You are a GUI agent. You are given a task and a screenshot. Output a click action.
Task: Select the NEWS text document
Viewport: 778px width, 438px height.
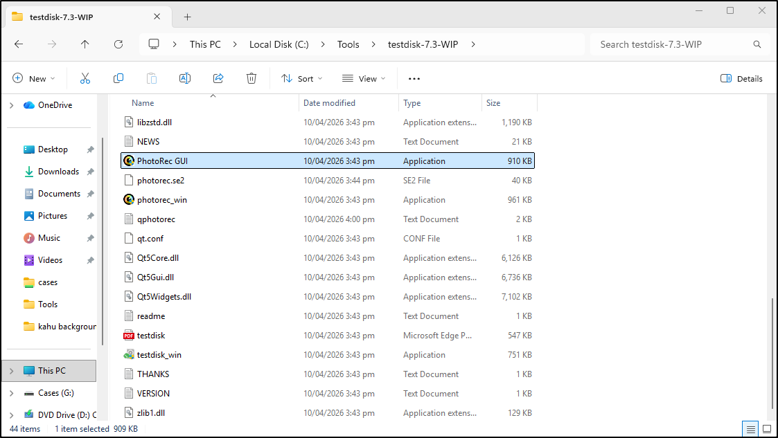point(328,141)
